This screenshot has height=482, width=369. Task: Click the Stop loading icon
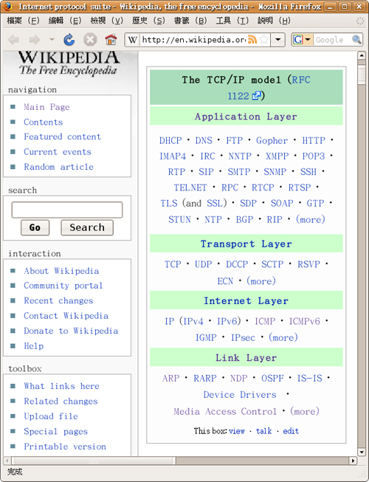pyautogui.click(x=90, y=40)
